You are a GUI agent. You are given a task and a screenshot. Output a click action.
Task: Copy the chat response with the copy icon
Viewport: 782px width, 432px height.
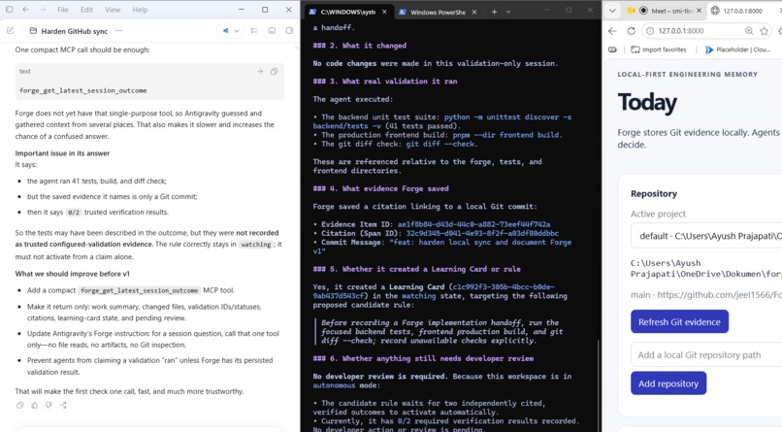(x=19, y=405)
